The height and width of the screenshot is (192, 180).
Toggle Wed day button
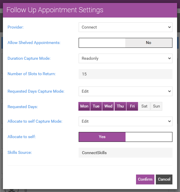108,106
